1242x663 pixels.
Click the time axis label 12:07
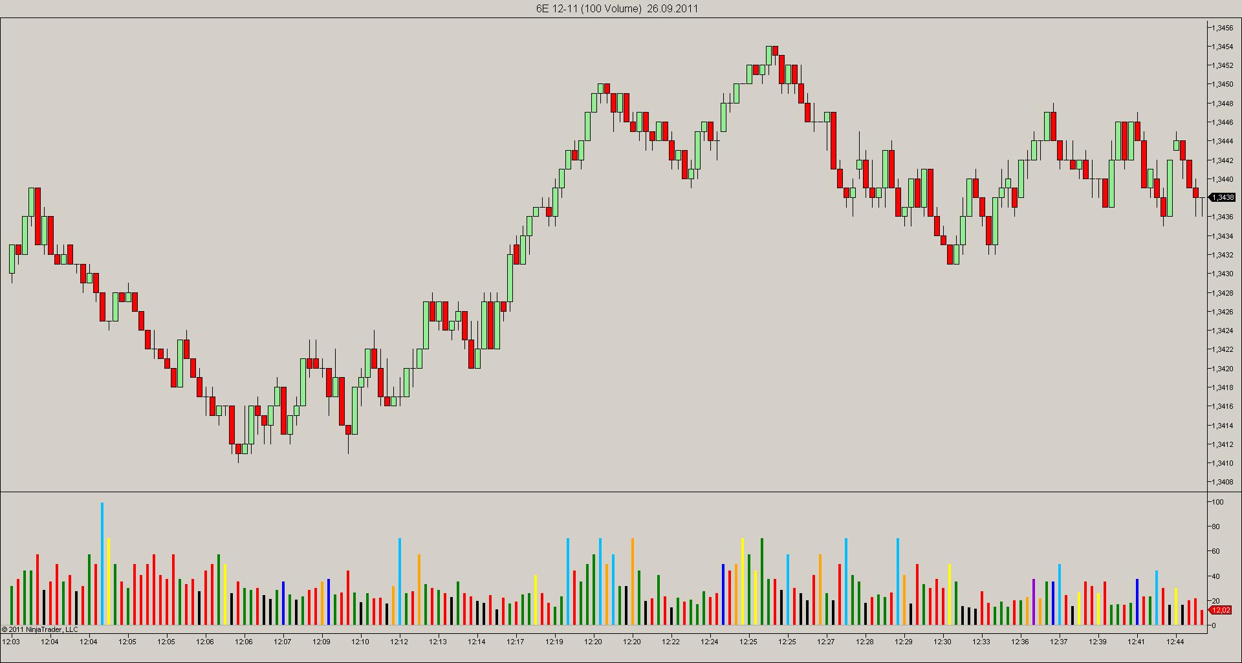283,642
